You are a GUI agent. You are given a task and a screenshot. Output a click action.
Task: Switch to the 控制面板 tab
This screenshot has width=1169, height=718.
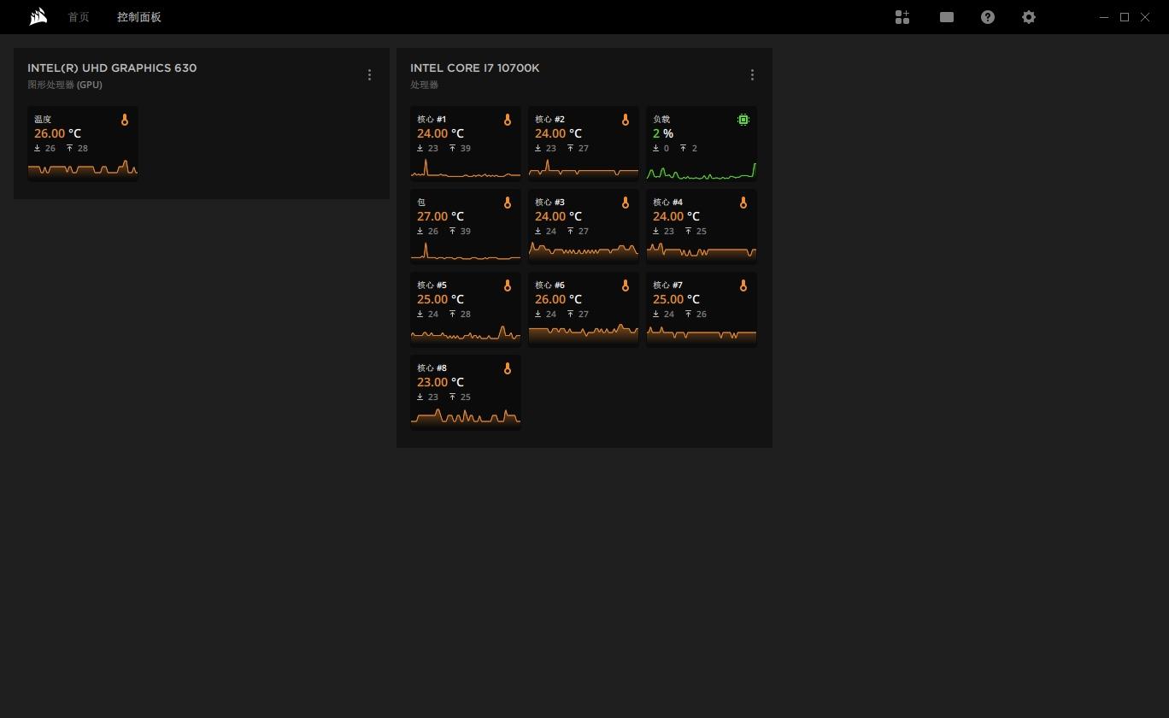139,17
